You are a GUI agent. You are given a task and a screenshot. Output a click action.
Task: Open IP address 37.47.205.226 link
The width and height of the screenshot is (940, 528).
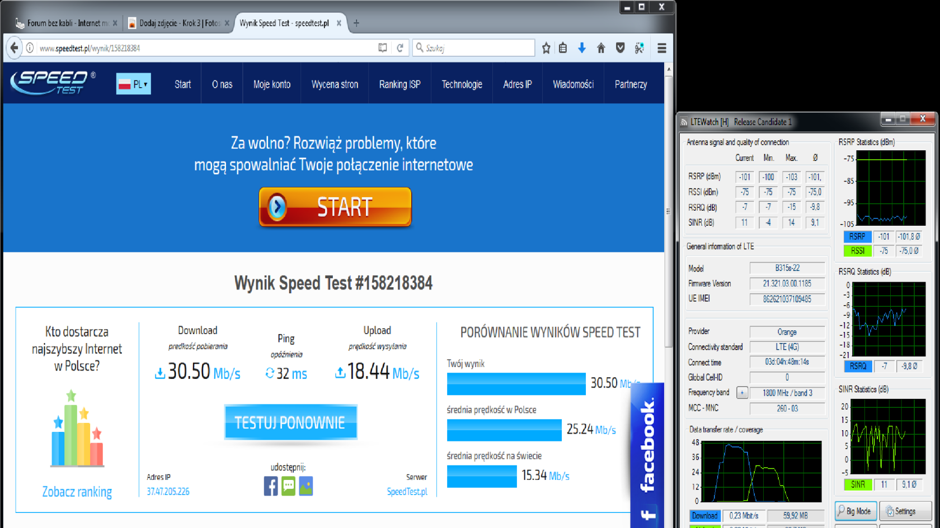168,492
